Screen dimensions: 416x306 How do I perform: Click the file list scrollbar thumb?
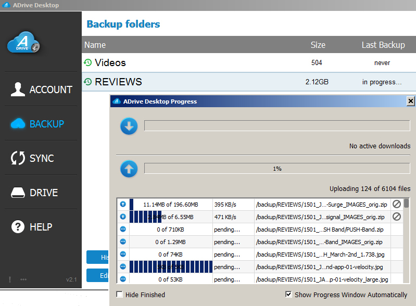coord(406,203)
